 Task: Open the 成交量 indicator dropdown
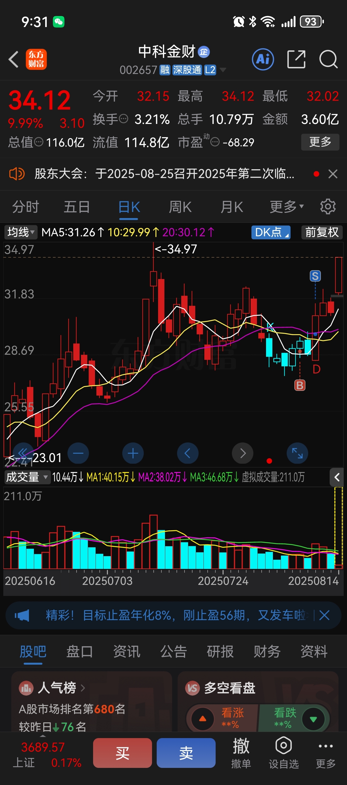coord(27,477)
